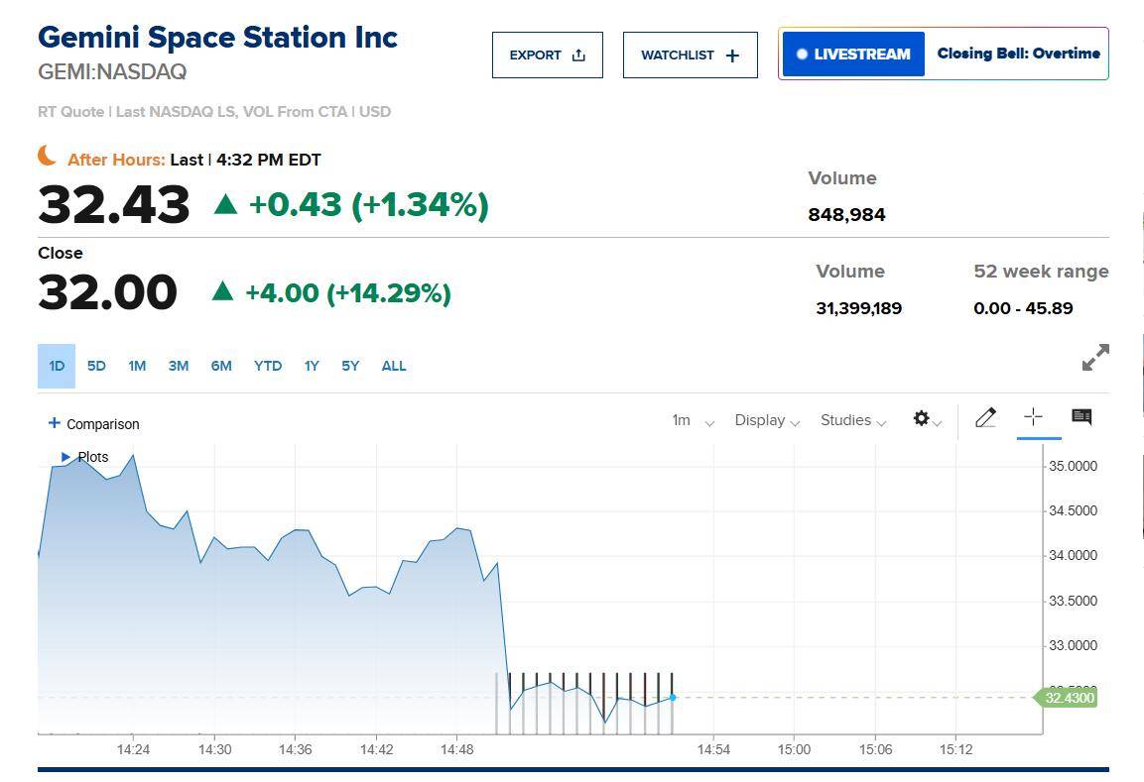1144x782 pixels.
Task: Switch to the YTD range tab
Action: pos(268,366)
